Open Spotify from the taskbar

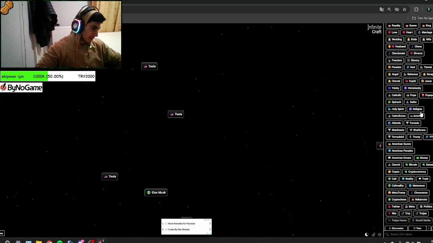60,242
